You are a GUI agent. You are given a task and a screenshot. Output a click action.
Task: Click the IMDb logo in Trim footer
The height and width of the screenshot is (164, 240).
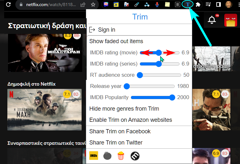pos(93,156)
